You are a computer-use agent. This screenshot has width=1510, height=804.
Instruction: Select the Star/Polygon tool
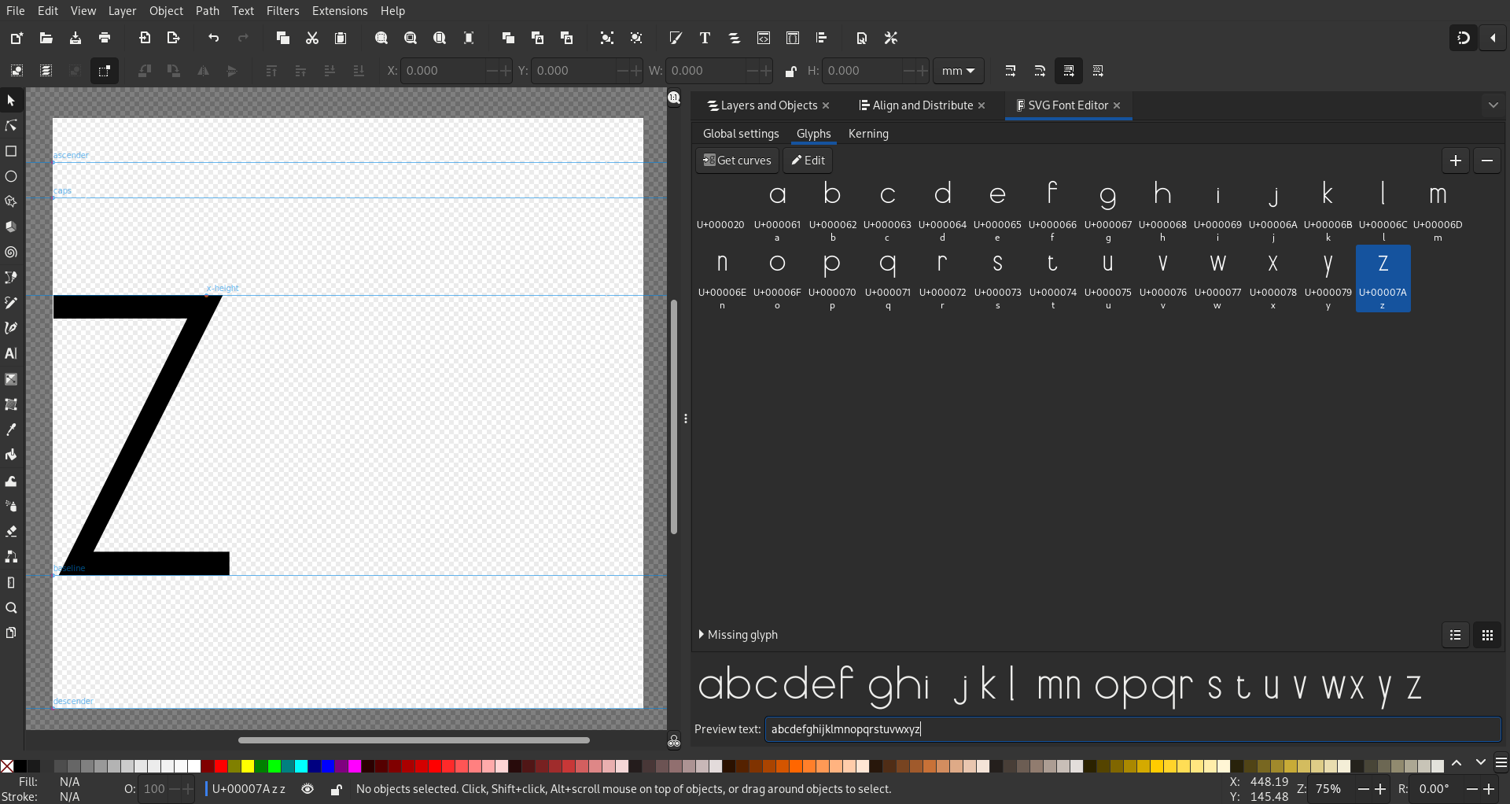(11, 201)
